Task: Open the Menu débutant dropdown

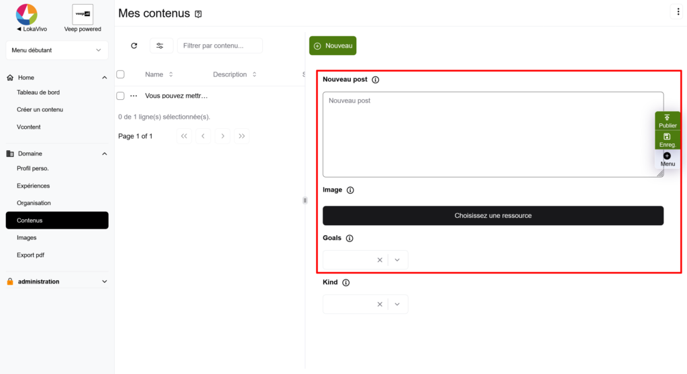Action: 57,50
